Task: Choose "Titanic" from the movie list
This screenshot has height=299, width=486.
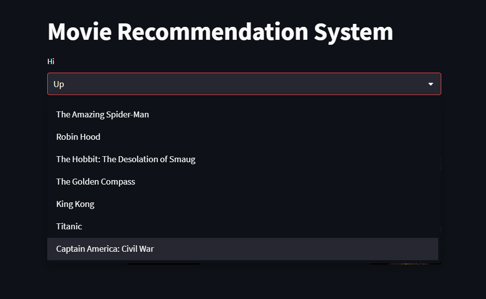Action: (69, 226)
